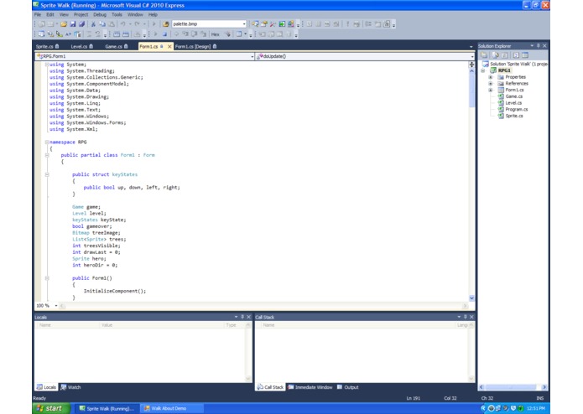Switch to the Form1.cs [Design] tab
Viewport: 583px width, 414px height.
point(195,46)
